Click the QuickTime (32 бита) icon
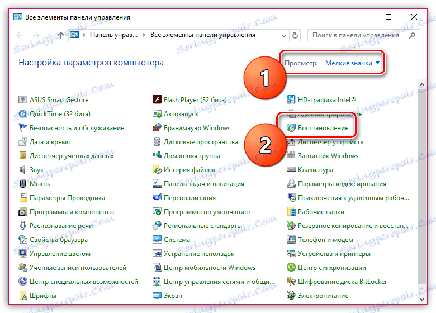Image resolution: width=436 pixels, height=313 pixels. (x=22, y=113)
